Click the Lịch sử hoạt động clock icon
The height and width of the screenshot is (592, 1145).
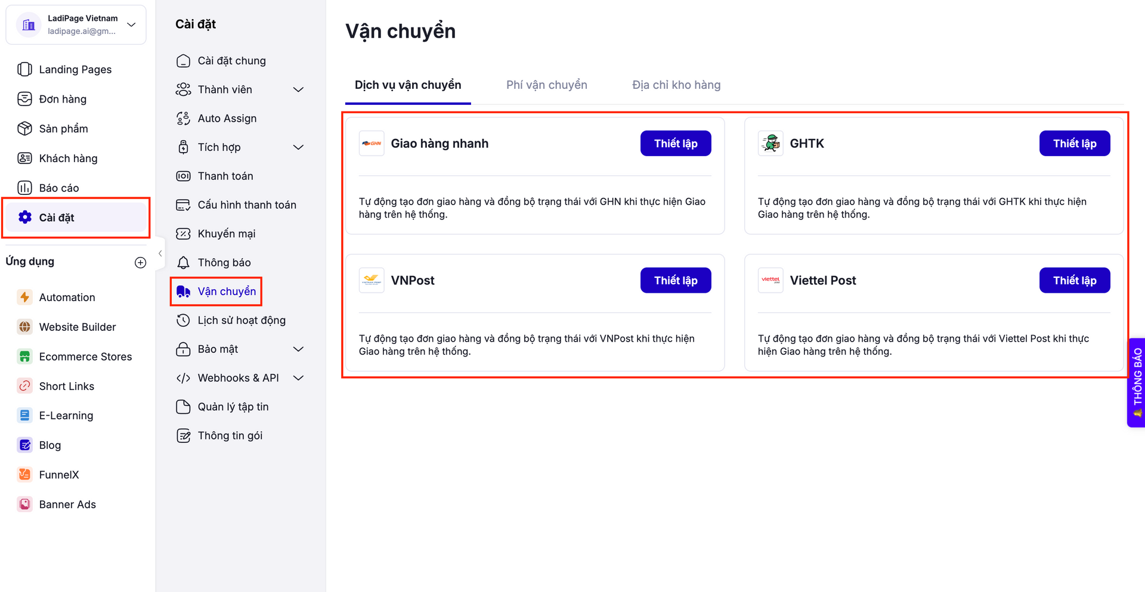tap(183, 320)
